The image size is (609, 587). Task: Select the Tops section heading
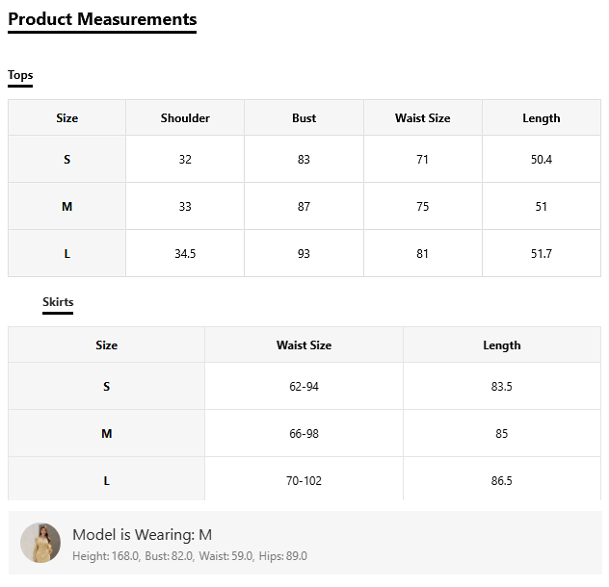click(20, 75)
